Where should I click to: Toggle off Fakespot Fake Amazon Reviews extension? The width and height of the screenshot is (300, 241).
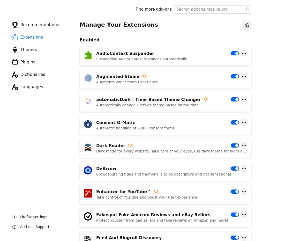coord(235,215)
